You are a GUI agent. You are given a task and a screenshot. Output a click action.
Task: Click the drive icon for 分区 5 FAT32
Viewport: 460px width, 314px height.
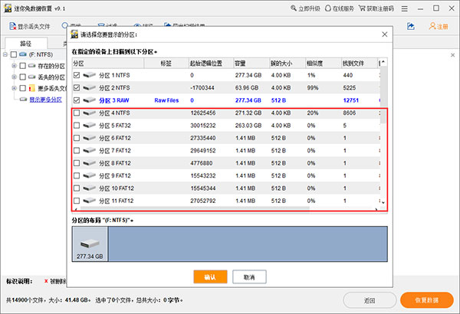90,126
